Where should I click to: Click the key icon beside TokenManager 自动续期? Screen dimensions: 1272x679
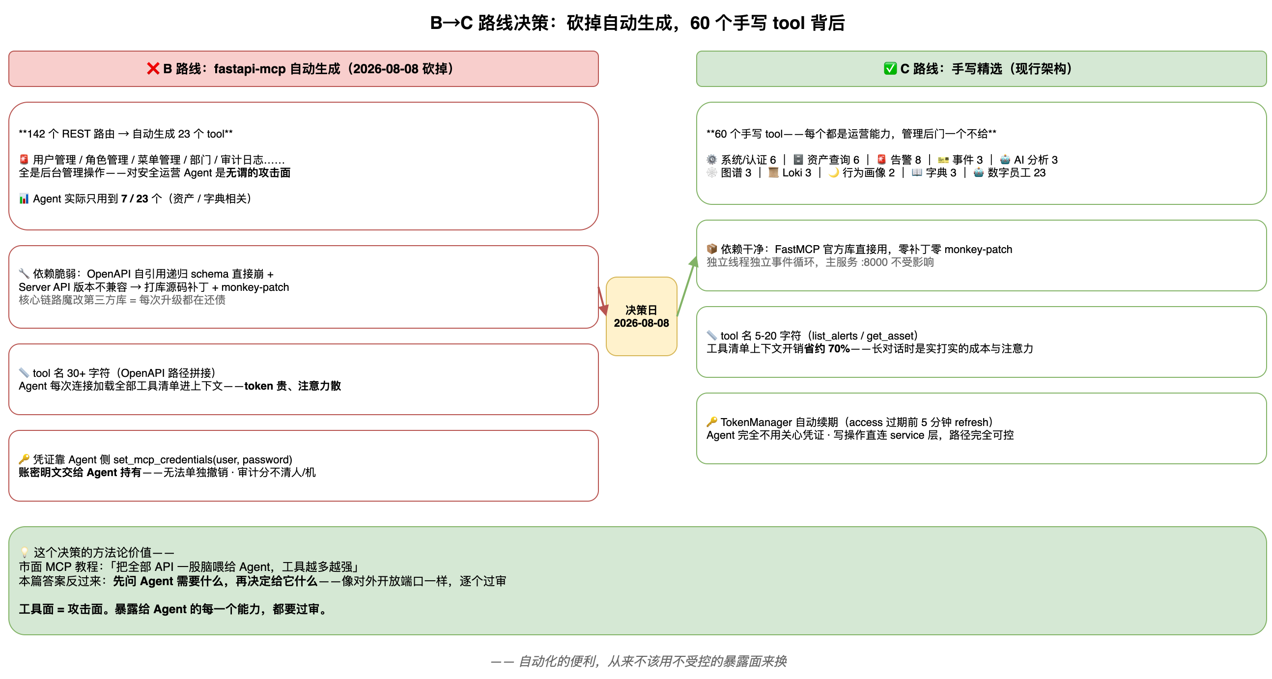click(711, 422)
